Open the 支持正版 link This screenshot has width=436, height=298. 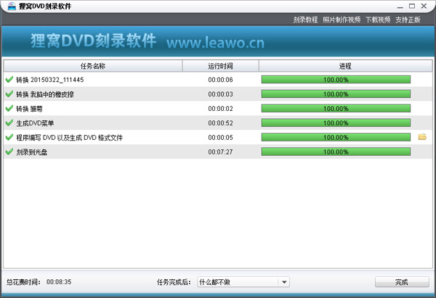pos(408,20)
